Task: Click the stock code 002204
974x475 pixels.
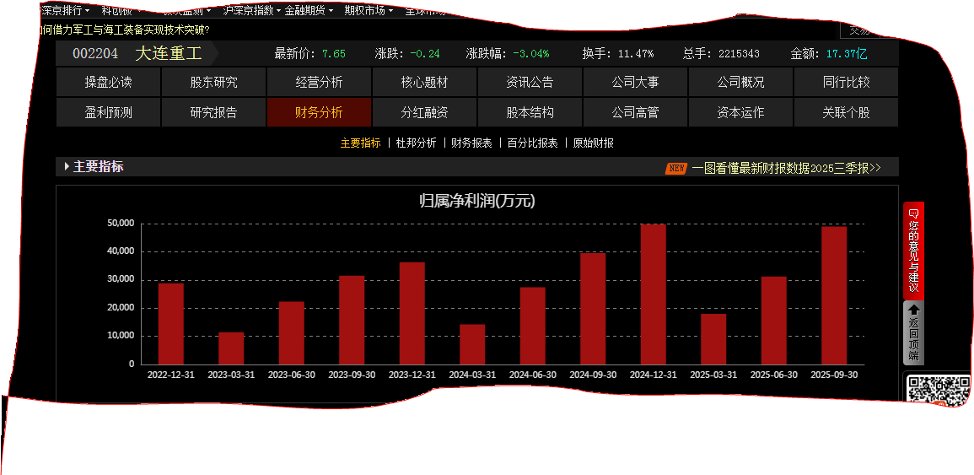Action: click(x=95, y=53)
